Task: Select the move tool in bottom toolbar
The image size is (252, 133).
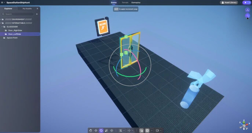Action: (96, 130)
